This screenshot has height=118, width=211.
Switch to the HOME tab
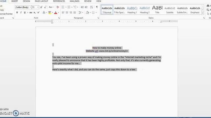click(3, 1)
